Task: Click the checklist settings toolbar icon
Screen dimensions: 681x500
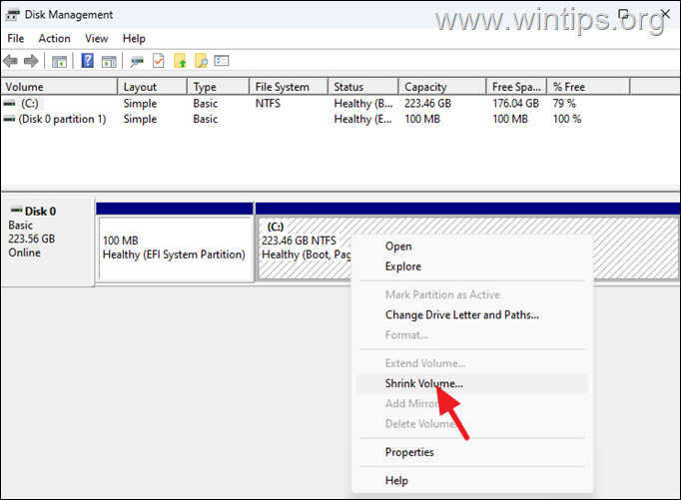Action: coord(222,62)
